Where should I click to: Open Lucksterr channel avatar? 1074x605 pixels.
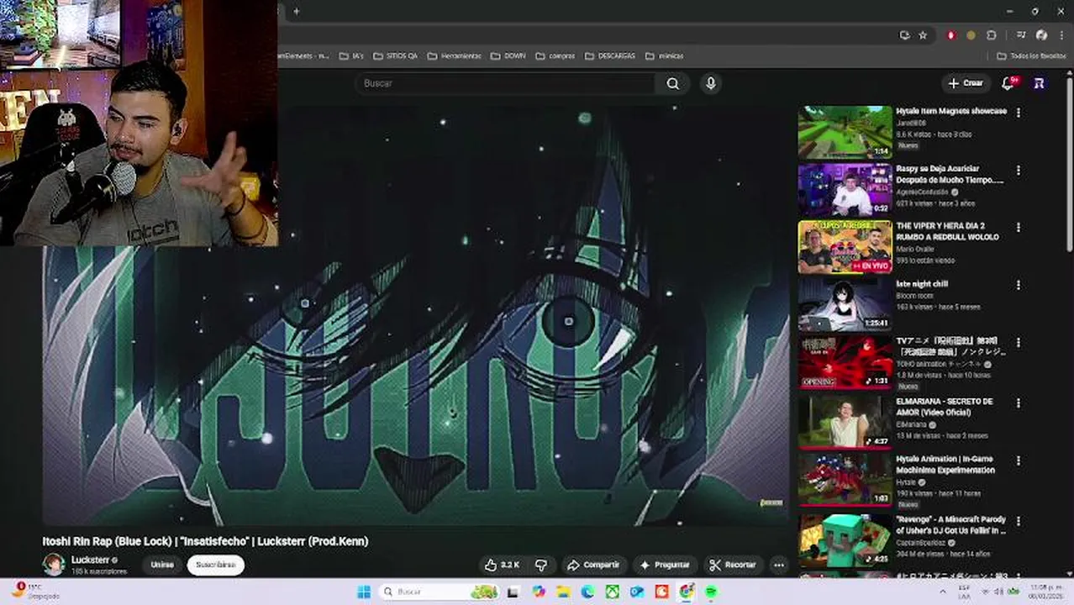tap(54, 565)
